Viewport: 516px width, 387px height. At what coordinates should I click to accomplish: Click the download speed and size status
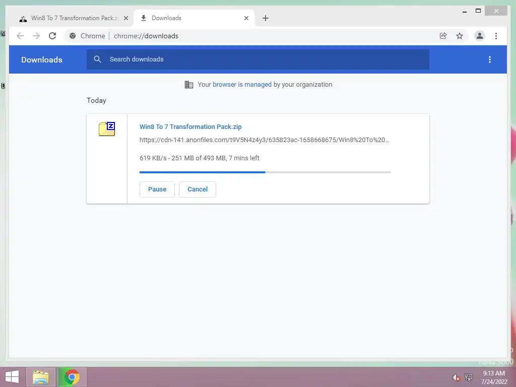tap(200, 158)
